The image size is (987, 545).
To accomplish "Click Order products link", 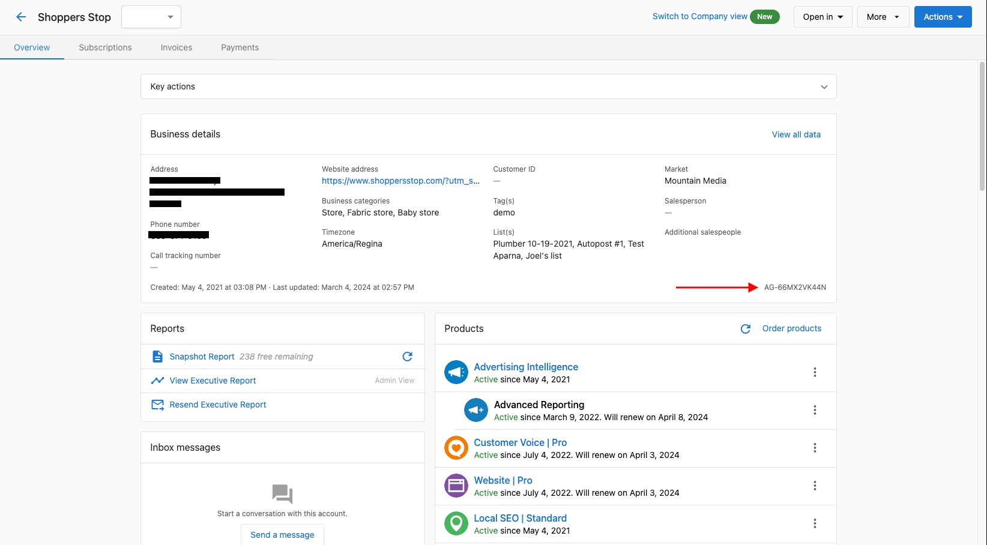I will click(x=791, y=328).
